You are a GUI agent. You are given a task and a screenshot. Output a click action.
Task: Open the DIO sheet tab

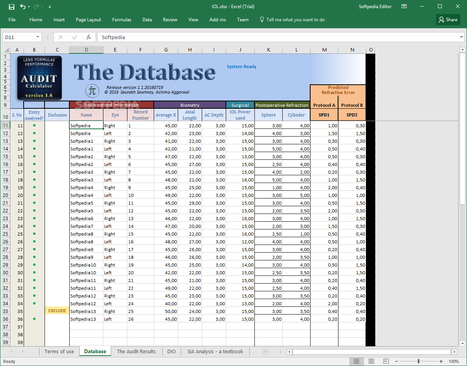click(172, 351)
